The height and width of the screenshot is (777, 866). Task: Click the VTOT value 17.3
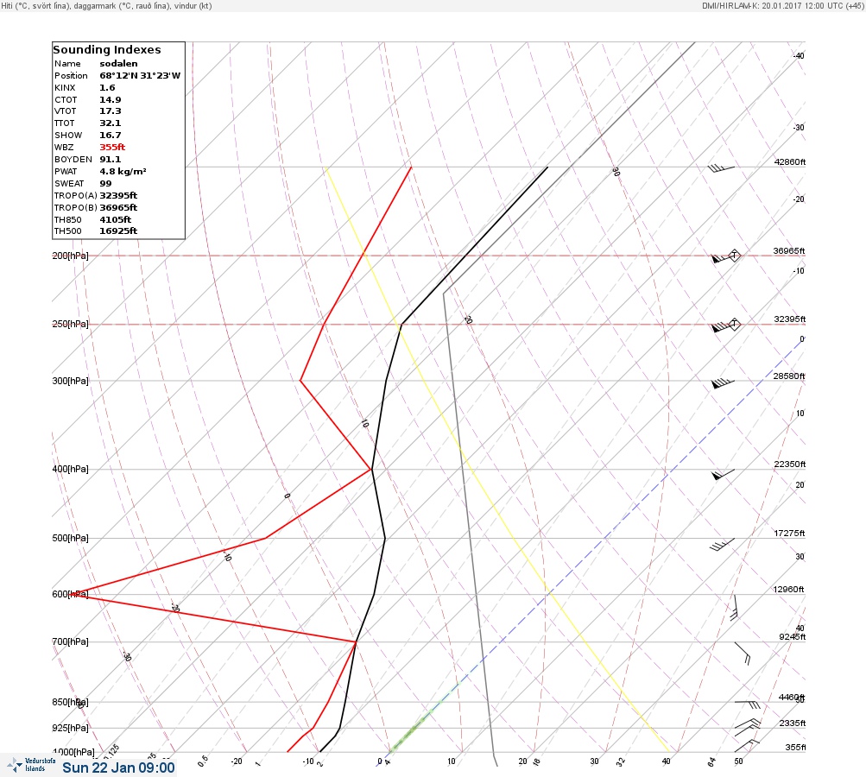pyautogui.click(x=110, y=111)
